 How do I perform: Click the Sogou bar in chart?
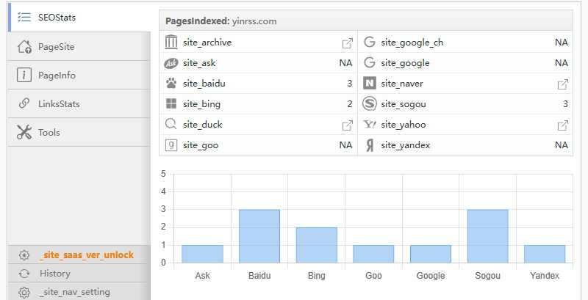coord(487,236)
